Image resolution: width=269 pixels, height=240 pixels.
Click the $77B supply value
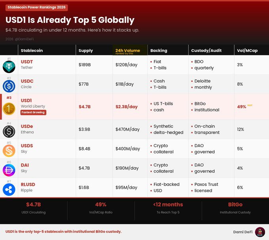83,84
